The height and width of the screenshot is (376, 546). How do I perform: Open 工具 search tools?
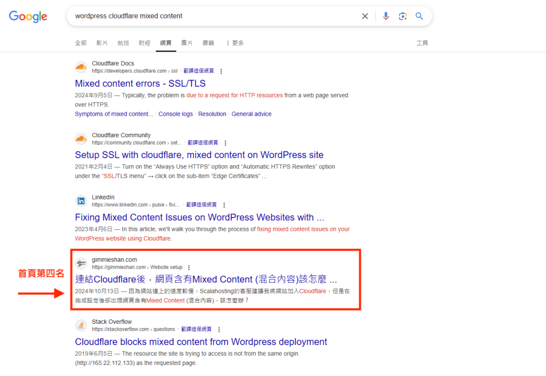pyautogui.click(x=422, y=43)
